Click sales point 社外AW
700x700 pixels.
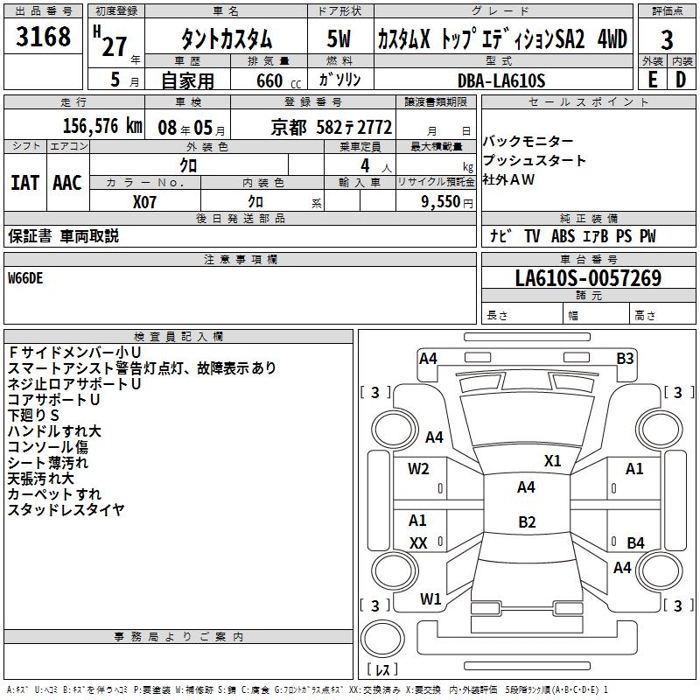(x=508, y=179)
